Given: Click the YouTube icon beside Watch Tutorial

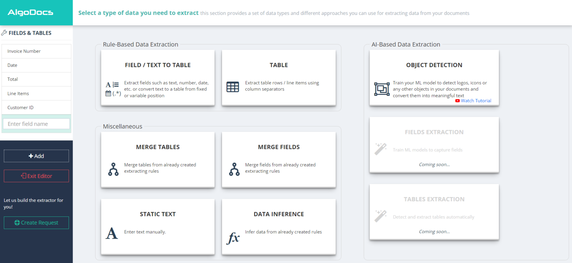Looking at the screenshot, I should coord(457,100).
